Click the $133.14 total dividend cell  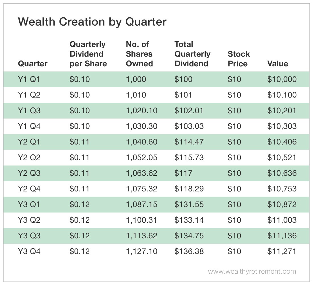[x=189, y=220]
